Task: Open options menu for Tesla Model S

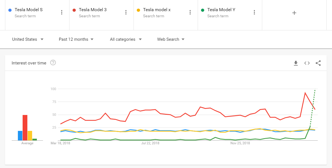Action: (x=62, y=12)
